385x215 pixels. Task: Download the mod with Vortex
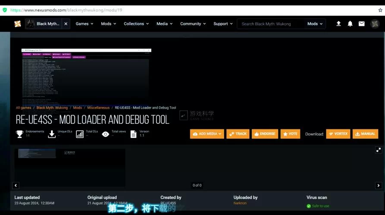pos(338,134)
